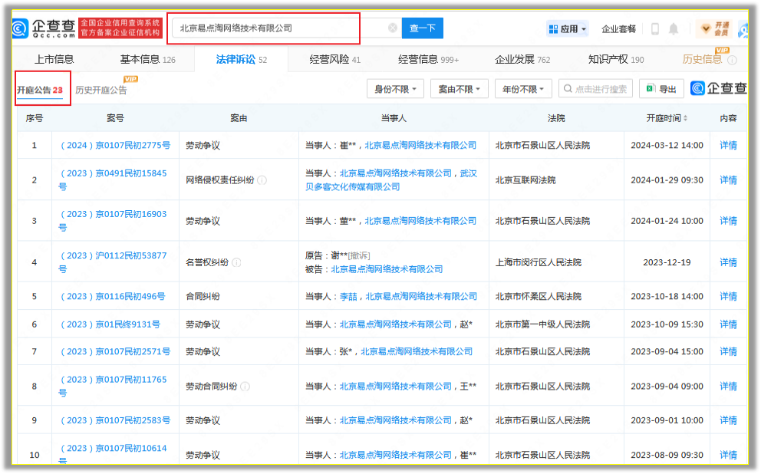Open the 应用 apps dropdown
Image resolution: width=761 pixels, height=474 pixels.
tap(567, 29)
